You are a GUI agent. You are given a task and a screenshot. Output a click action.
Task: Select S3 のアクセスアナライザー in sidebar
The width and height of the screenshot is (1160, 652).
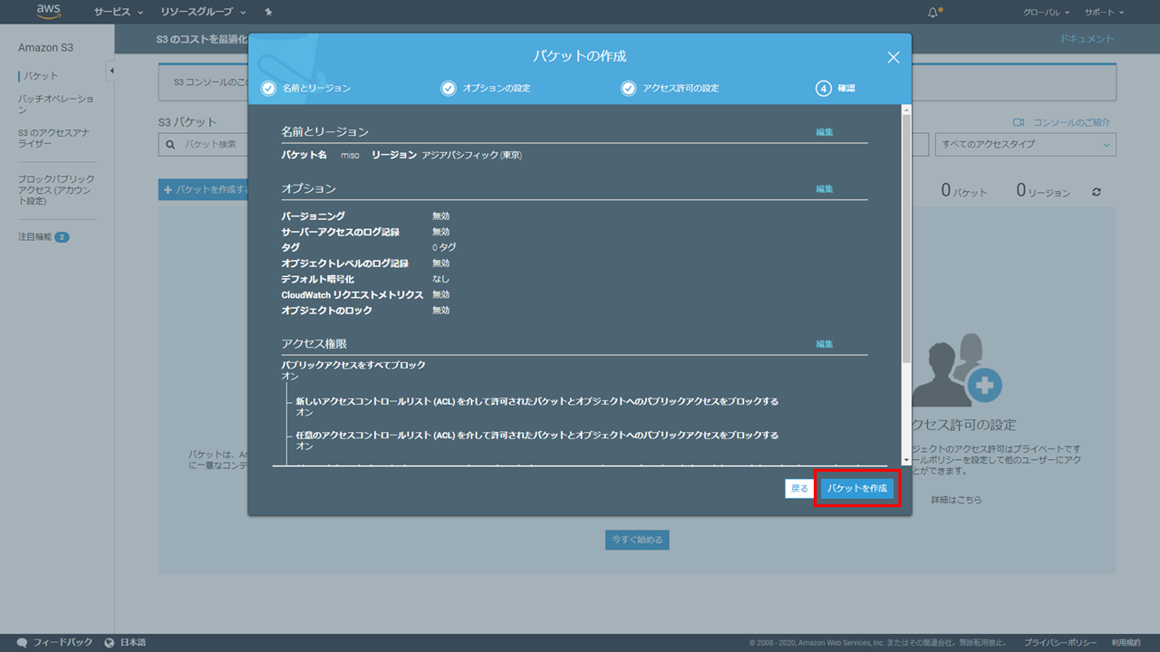pos(53,138)
